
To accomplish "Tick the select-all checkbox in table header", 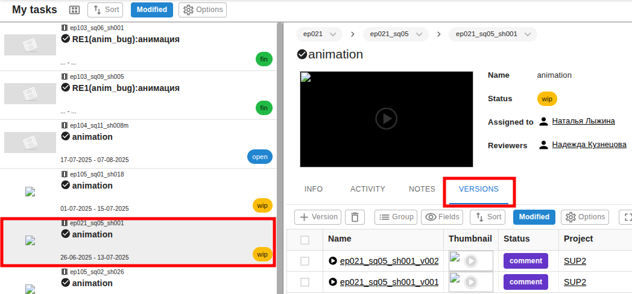I will pyautogui.click(x=305, y=240).
